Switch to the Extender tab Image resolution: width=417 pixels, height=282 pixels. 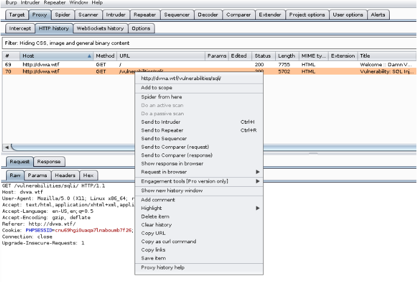[x=270, y=15]
